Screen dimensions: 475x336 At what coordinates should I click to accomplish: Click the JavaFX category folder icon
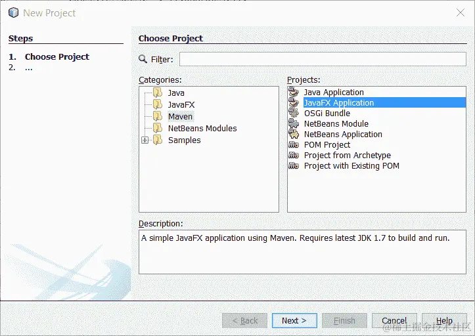click(158, 104)
